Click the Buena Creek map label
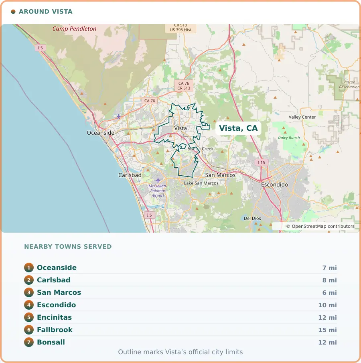Screen dimensions: 361x363 pos(200,149)
